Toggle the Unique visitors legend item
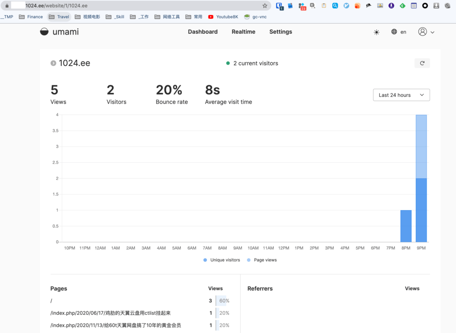 [222, 260]
